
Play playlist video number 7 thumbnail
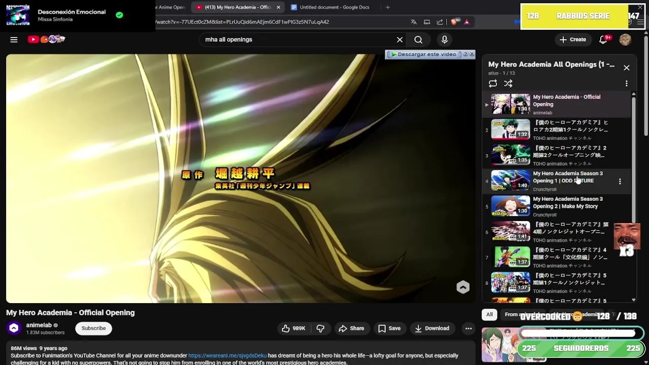(511, 257)
